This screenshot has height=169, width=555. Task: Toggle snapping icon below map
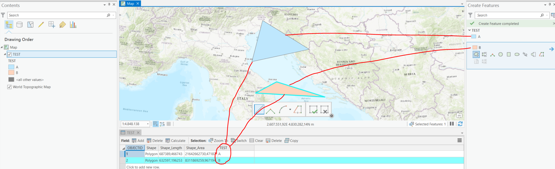click(155, 124)
